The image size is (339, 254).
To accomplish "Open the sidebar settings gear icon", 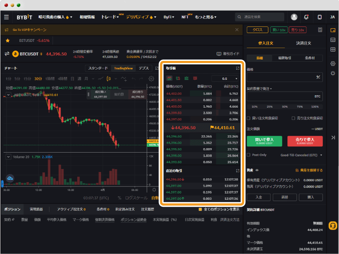I will pyautogui.click(x=333, y=63).
